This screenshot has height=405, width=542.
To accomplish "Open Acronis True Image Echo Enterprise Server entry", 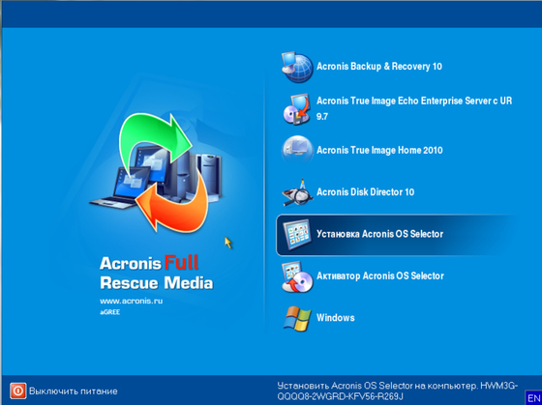I will pyautogui.click(x=414, y=108).
